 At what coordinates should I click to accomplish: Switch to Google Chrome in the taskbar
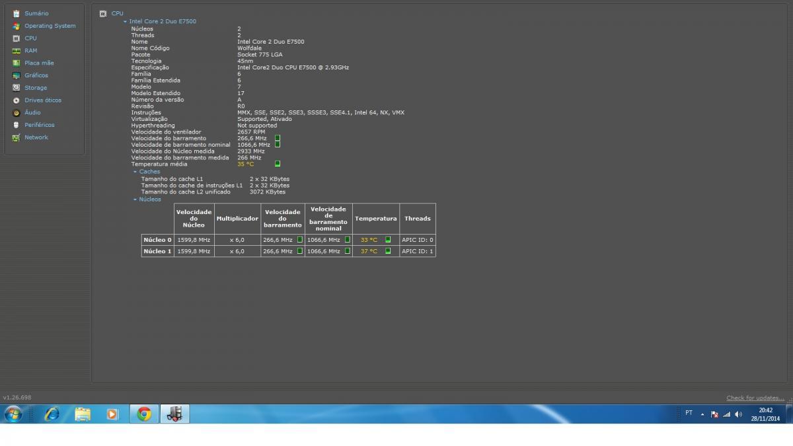pos(144,414)
